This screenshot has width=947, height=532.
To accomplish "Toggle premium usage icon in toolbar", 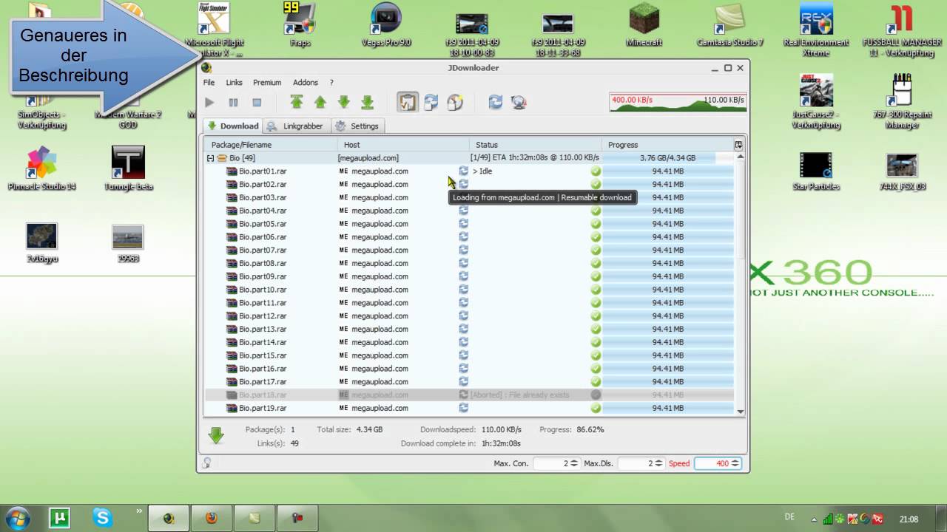I will (455, 102).
